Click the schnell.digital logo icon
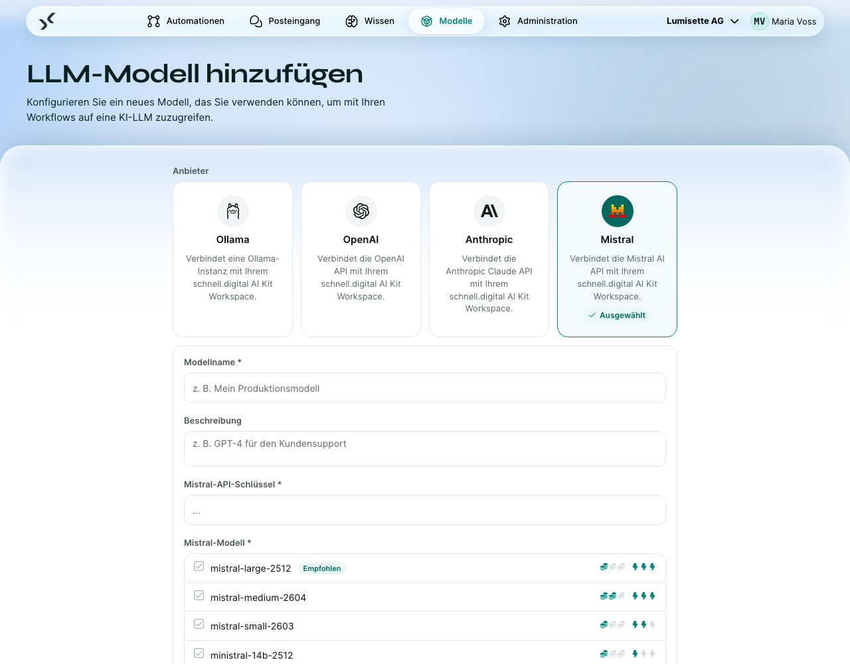The height and width of the screenshot is (664, 850). coord(47,21)
